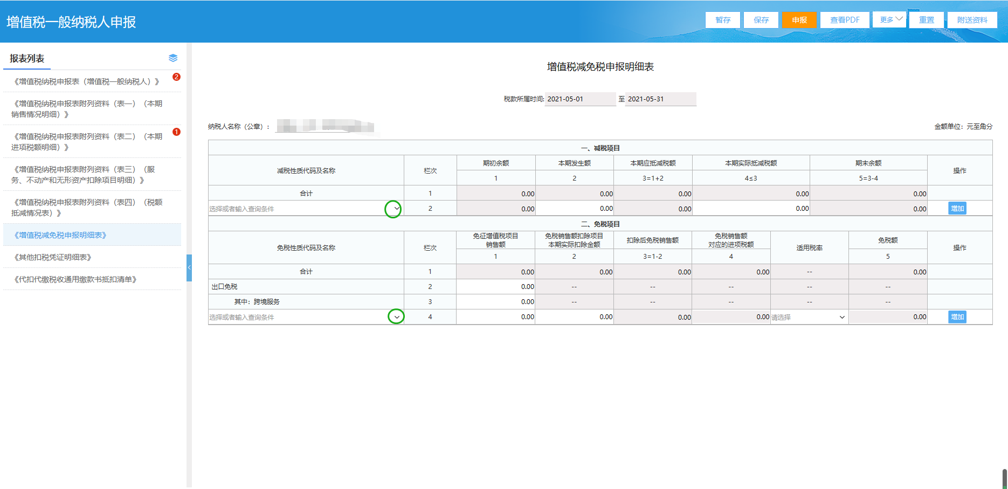Viewport: 1008px width, 489px height.
Task: Open the 免税性质代码及名称 dropdown arrow
Action: pos(397,316)
